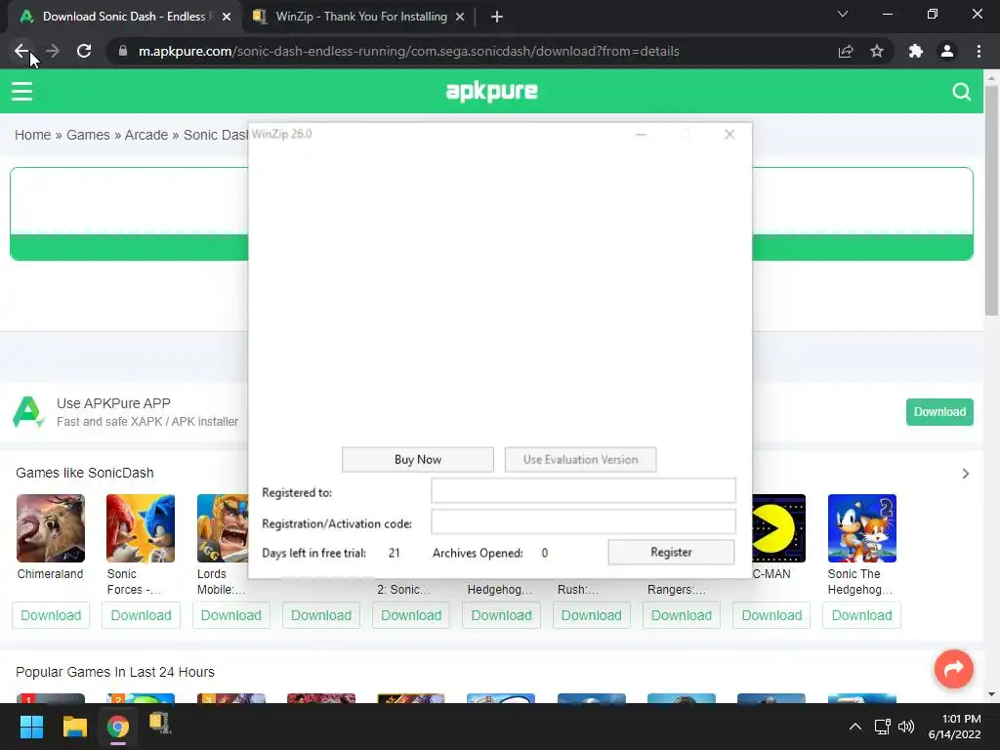Click the APKPure APP Download button
This screenshot has height=750, width=1000.
click(x=939, y=412)
